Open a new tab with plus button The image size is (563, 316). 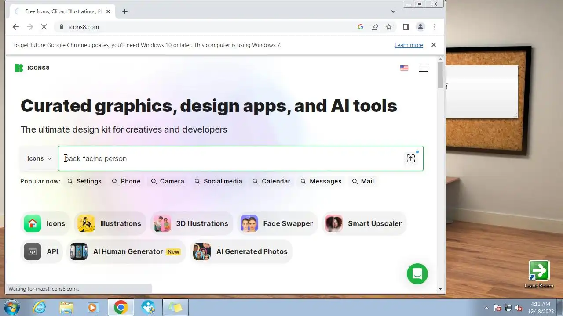[125, 11]
